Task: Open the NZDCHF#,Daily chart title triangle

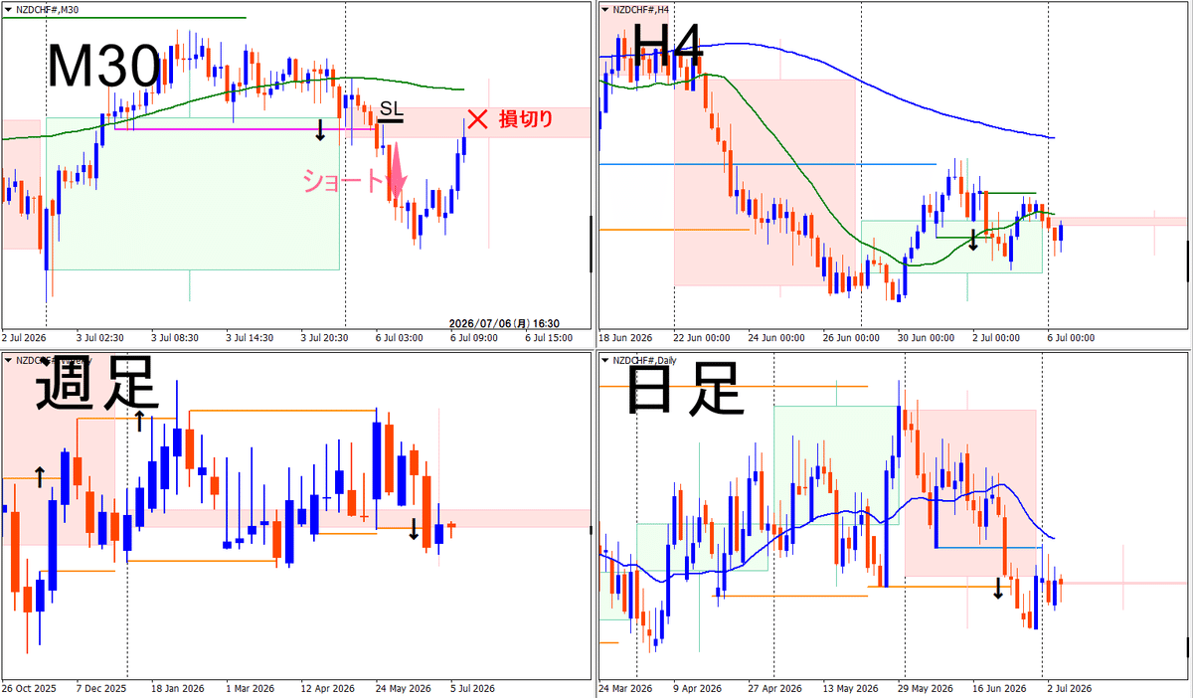Action: tap(605, 358)
